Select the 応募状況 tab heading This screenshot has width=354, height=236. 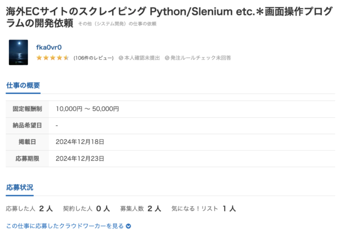click(20, 187)
